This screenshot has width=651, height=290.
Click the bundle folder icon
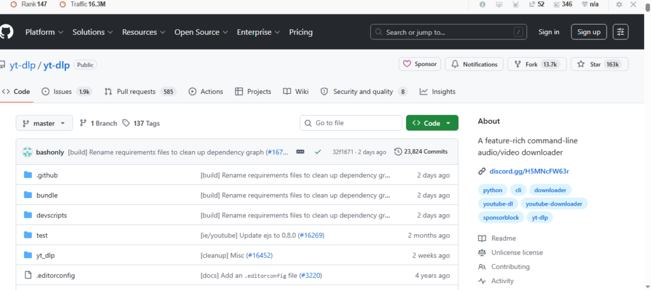[x=28, y=195]
